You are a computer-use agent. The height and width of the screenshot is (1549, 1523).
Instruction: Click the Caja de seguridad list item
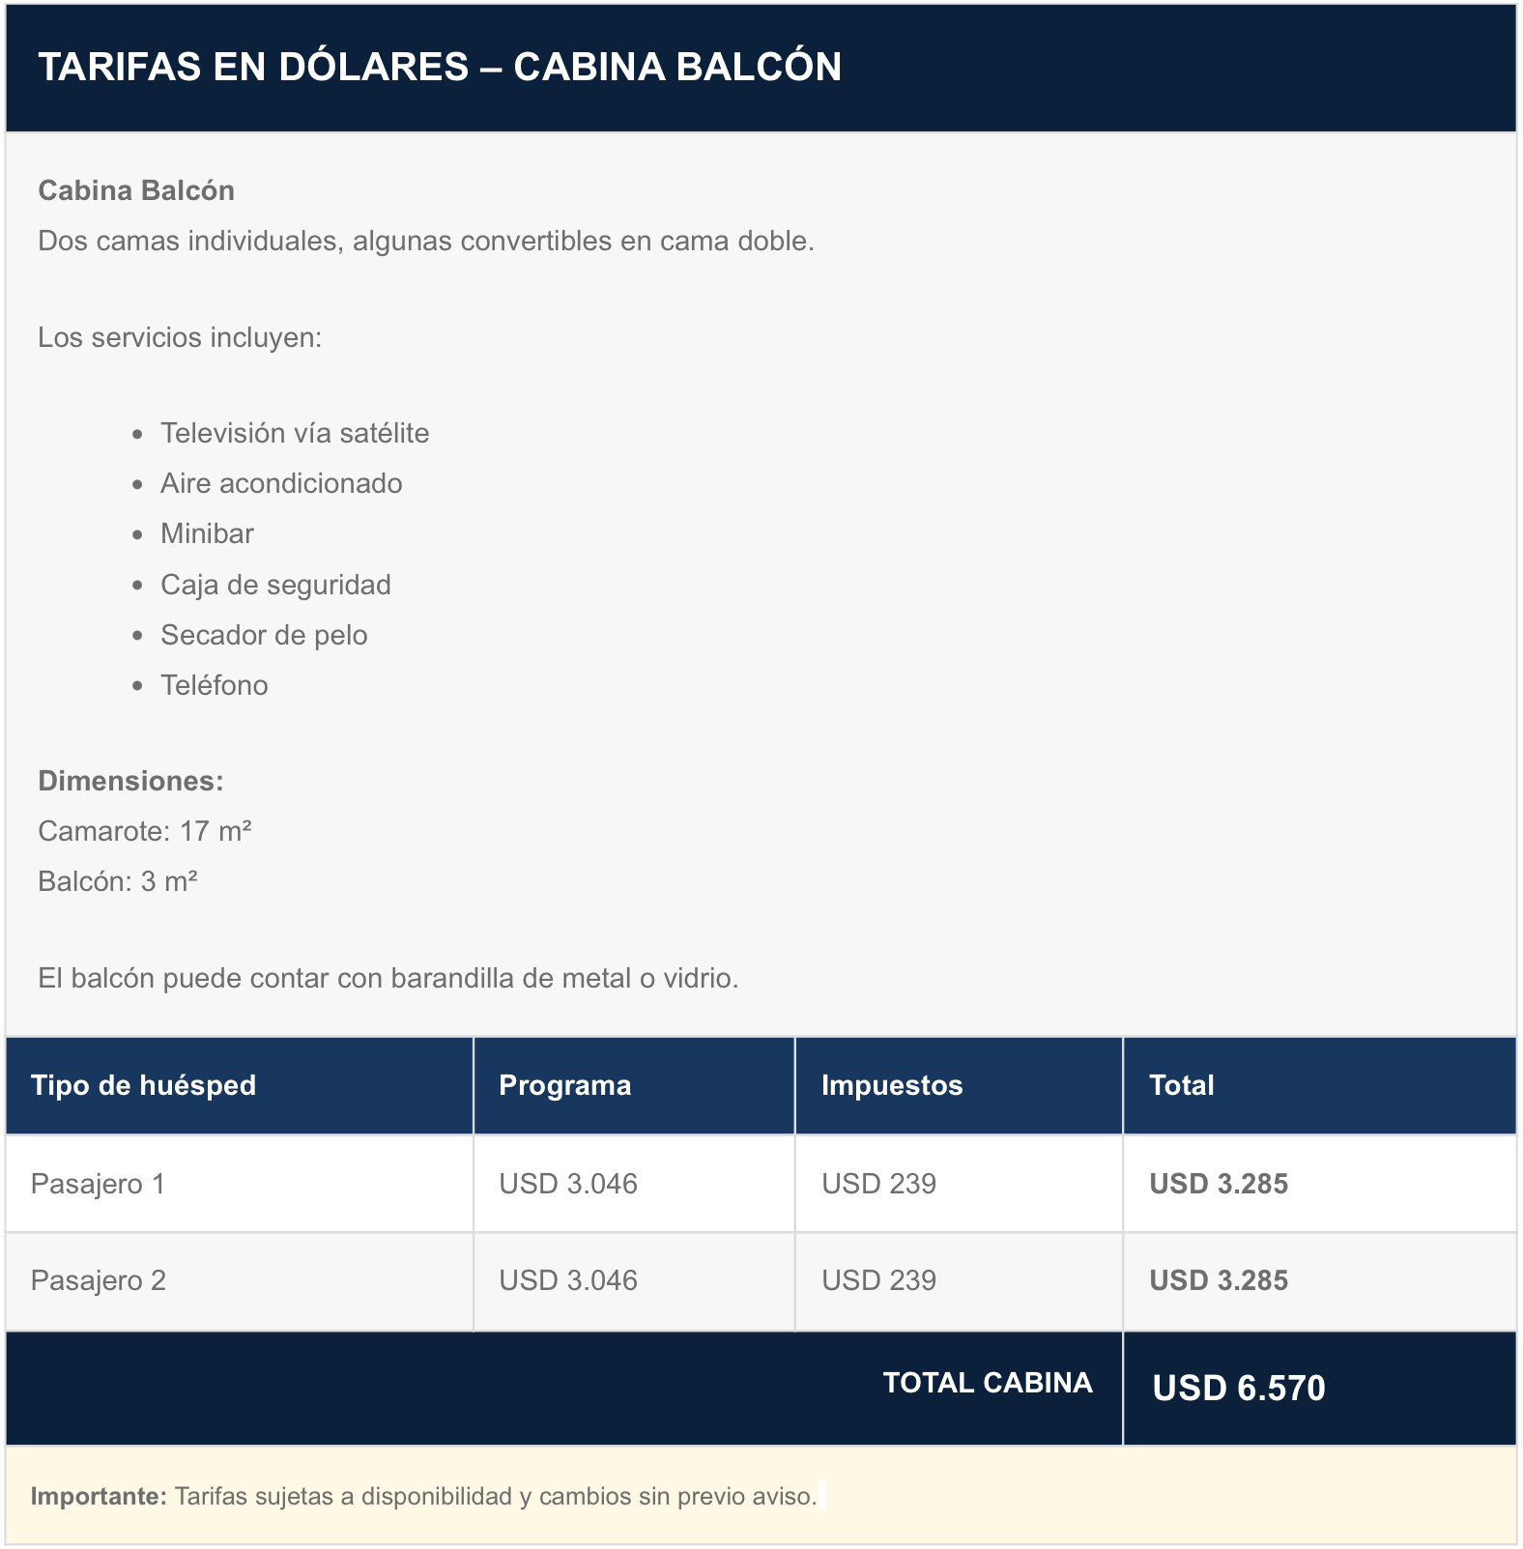(275, 585)
